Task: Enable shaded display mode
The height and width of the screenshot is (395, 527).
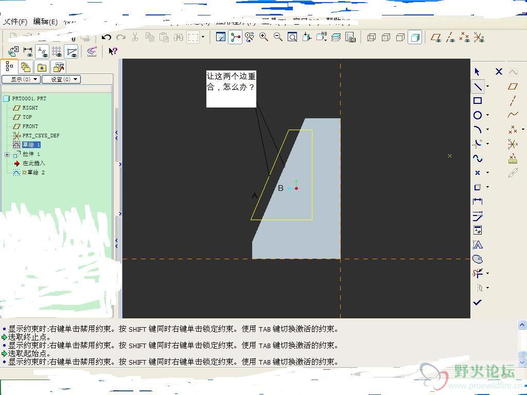Action: pos(415,37)
